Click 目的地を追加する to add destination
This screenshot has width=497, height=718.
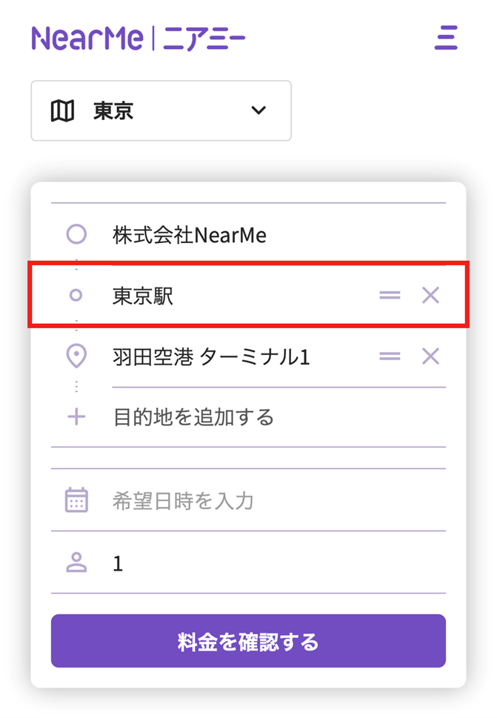193,417
